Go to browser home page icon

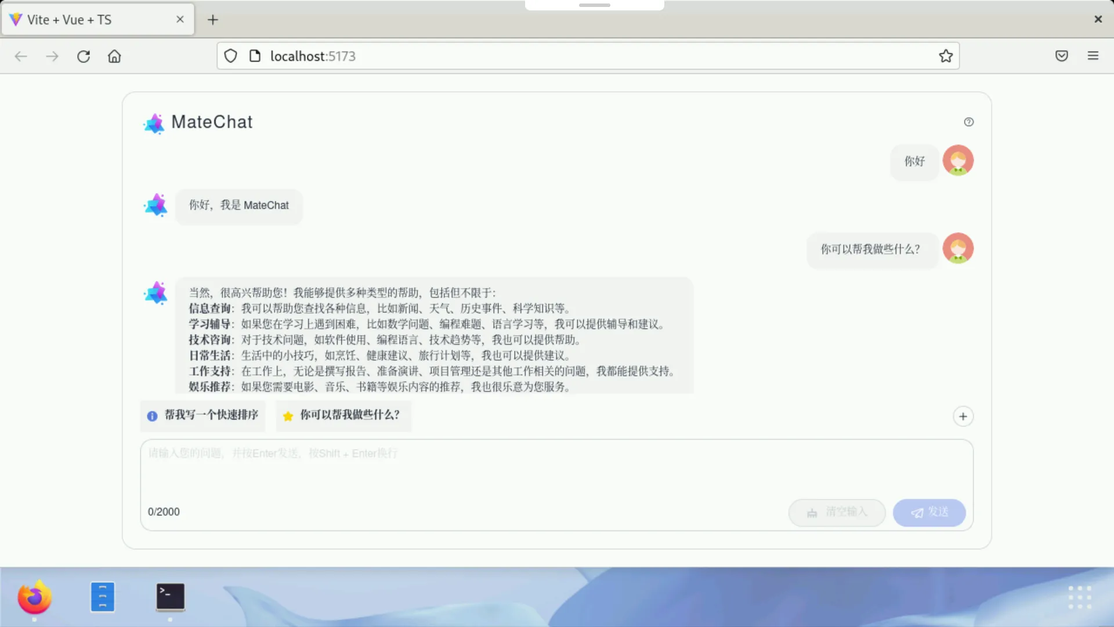click(114, 56)
